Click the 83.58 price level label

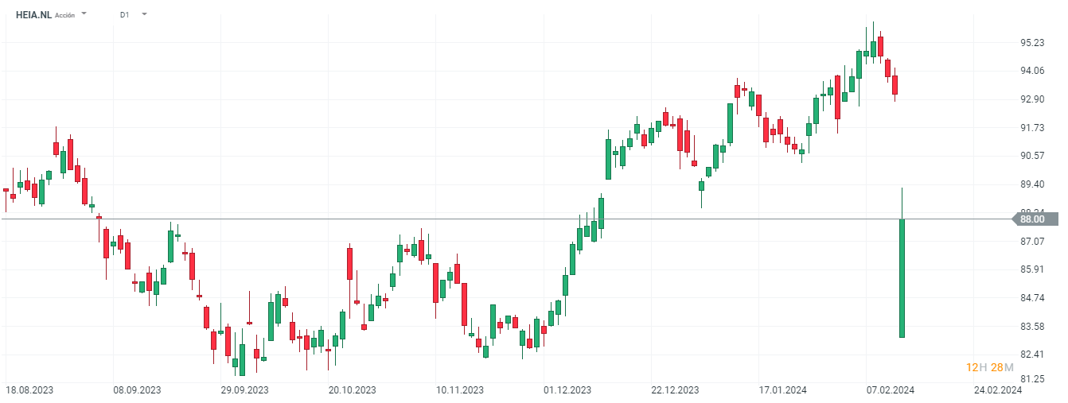[x=1031, y=327]
